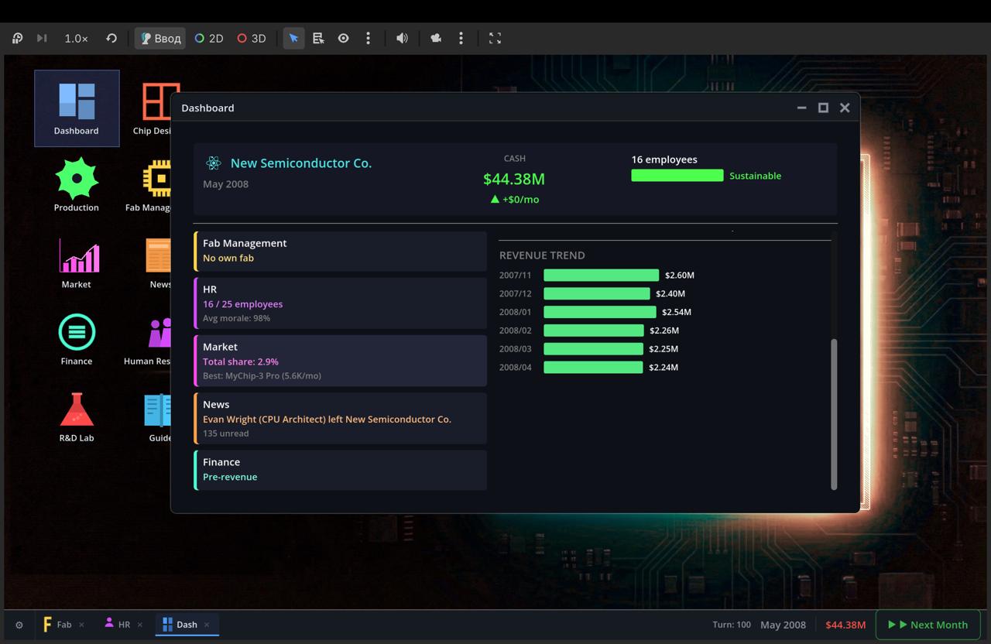Open the Fab Management card in Dashboard
The image size is (991, 644).
click(x=340, y=251)
